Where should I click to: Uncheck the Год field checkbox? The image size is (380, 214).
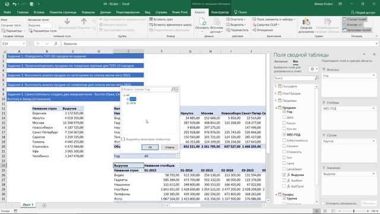pos(284,112)
